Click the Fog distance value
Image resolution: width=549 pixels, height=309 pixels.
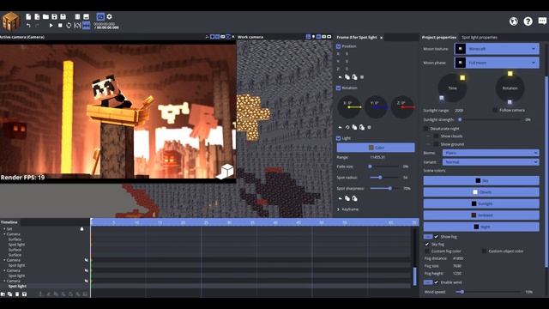click(458, 258)
